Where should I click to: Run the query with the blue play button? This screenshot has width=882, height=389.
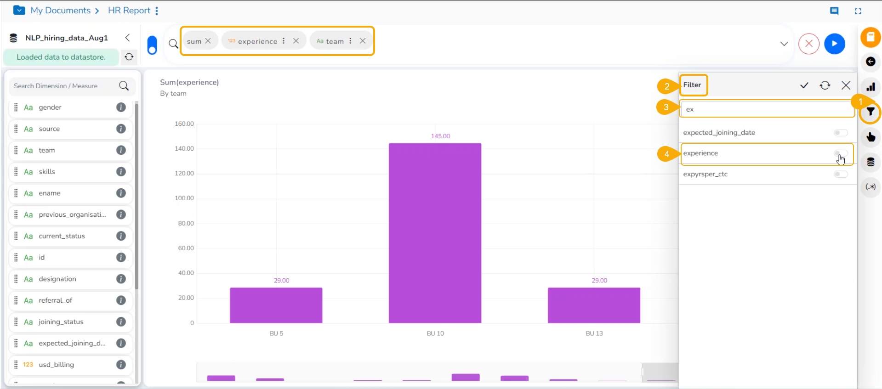pos(835,44)
